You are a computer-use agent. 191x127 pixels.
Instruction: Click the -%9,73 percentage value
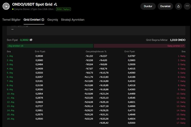click(89, 73)
